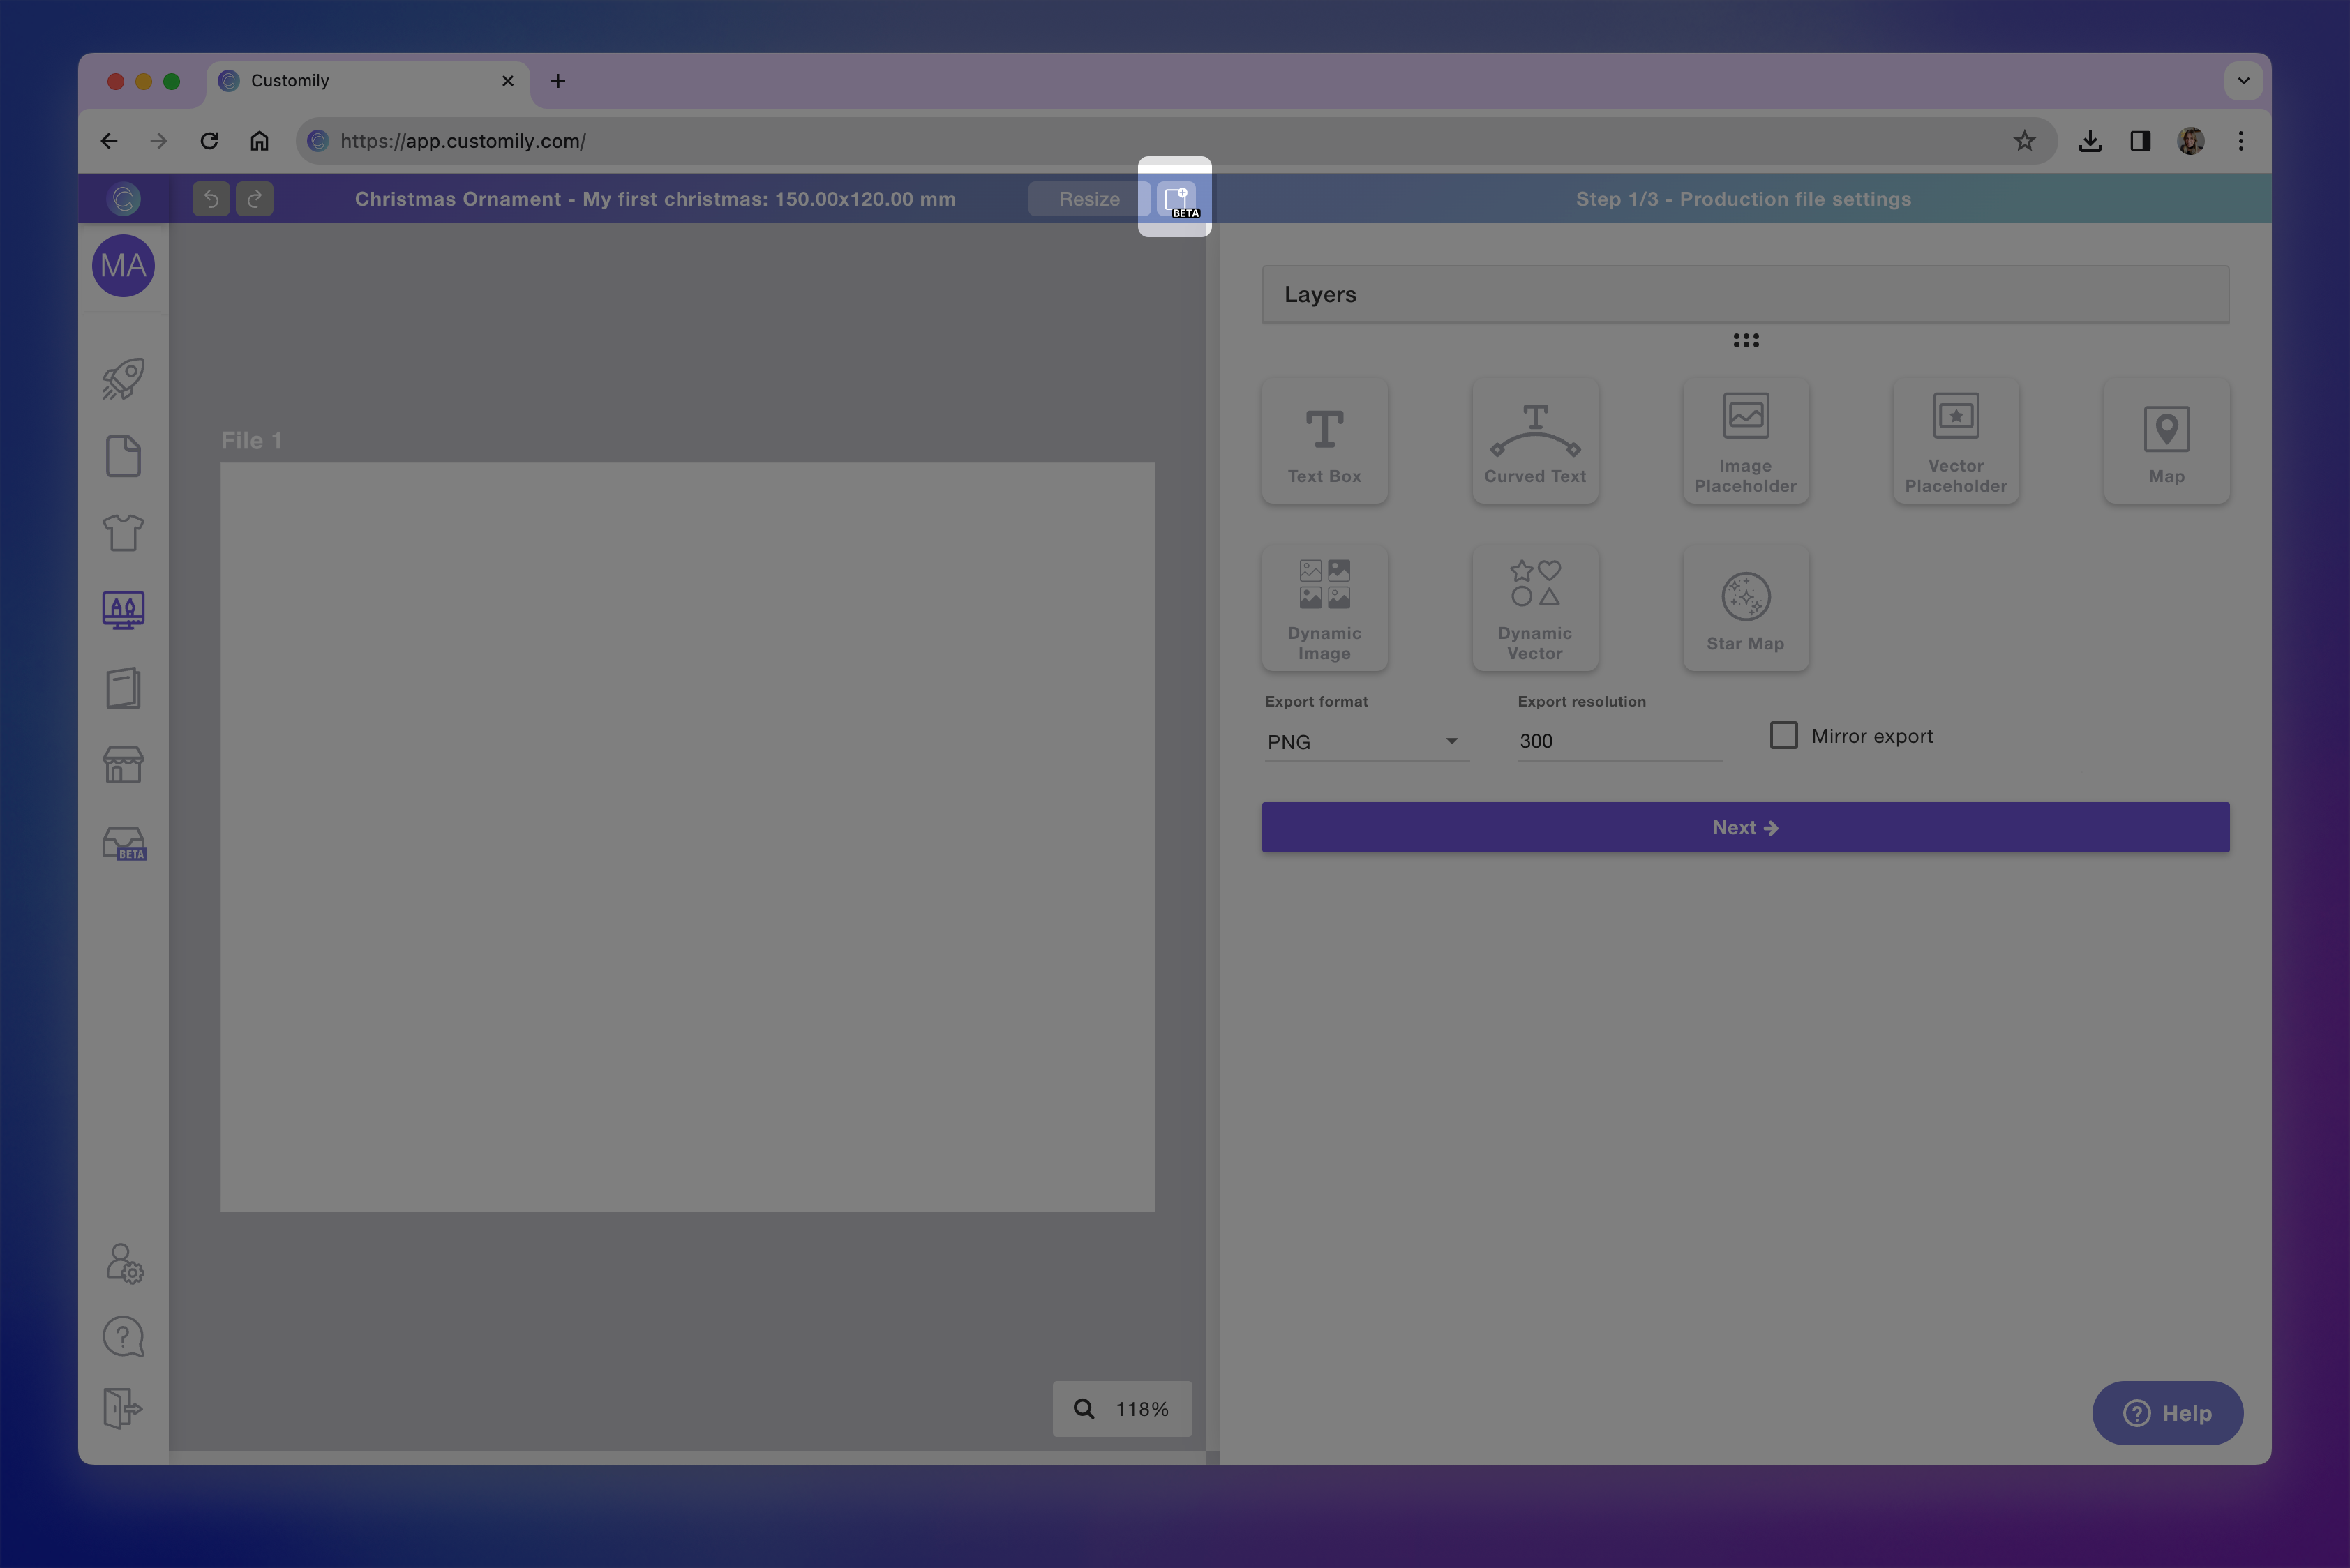This screenshot has height=1568, width=2350.
Task: Insert a Vector Placeholder
Action: pyautogui.click(x=1955, y=441)
